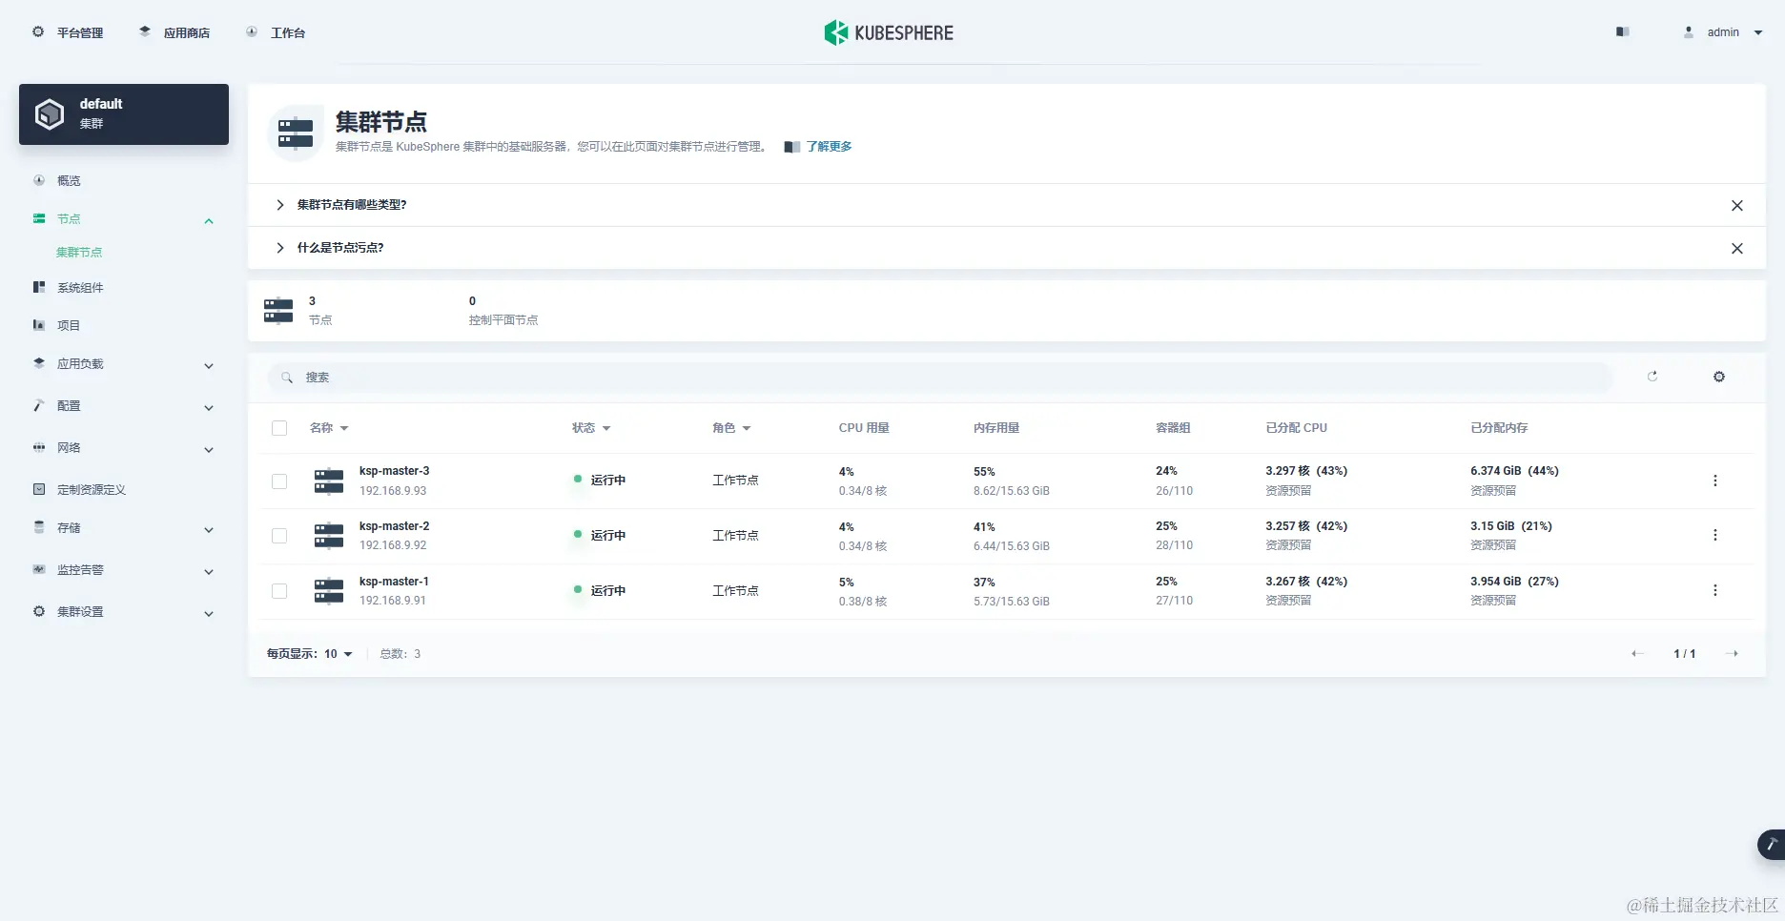This screenshot has height=921, width=1785.
Task: Open ksp-master-3 node details
Action: (x=394, y=471)
